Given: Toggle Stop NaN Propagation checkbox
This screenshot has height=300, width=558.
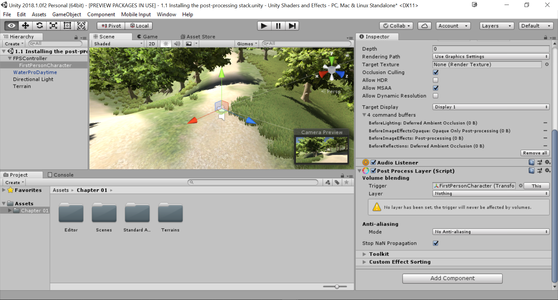Looking at the screenshot, I should (436, 243).
